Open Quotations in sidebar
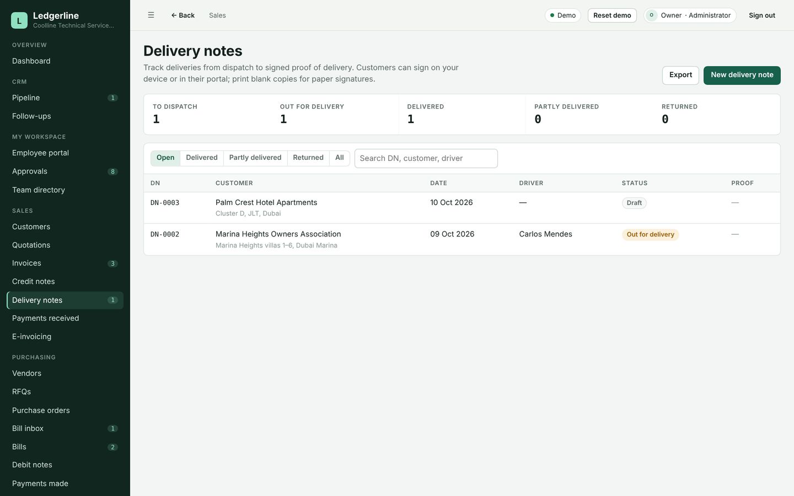794x496 pixels. coord(65,245)
